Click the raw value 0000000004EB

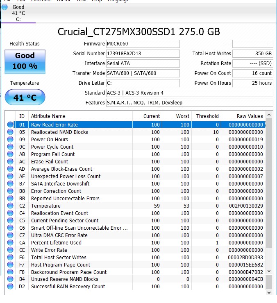[246, 279]
